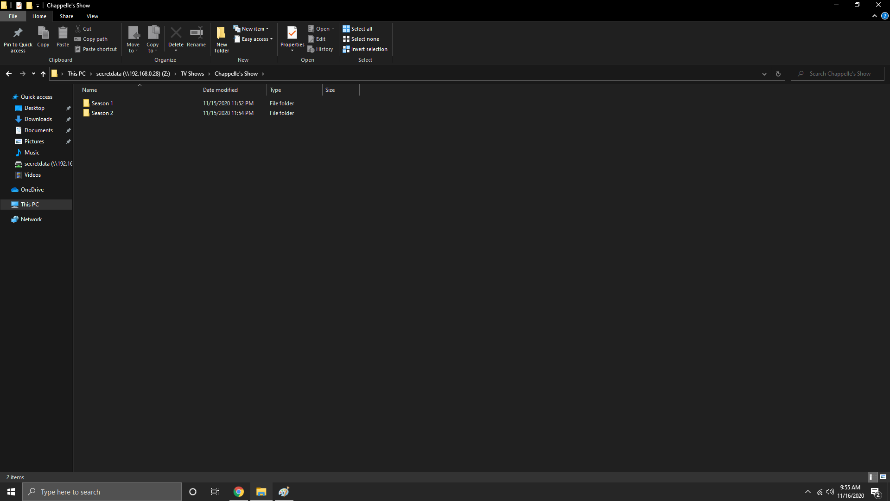Screen dimensions: 890x501
Task: Click secretdata drive in address path
Action: [x=133, y=74]
